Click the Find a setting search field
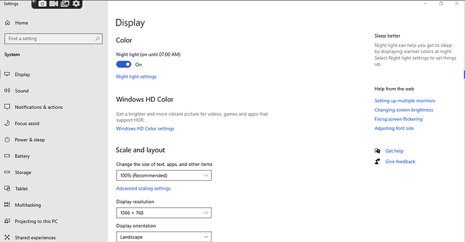The width and height of the screenshot is (465, 242). [x=53, y=39]
